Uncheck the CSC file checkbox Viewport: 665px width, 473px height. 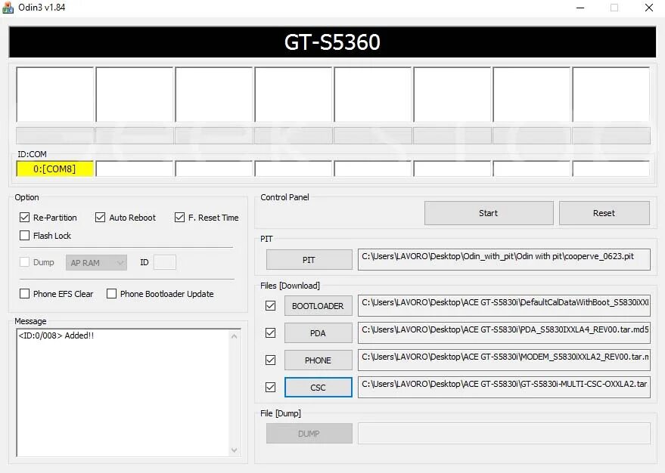tap(270, 387)
